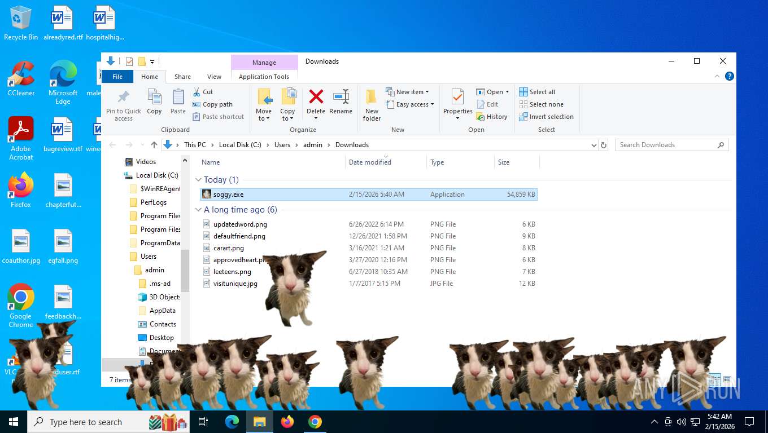Click the Up one level arrow

point(154,145)
